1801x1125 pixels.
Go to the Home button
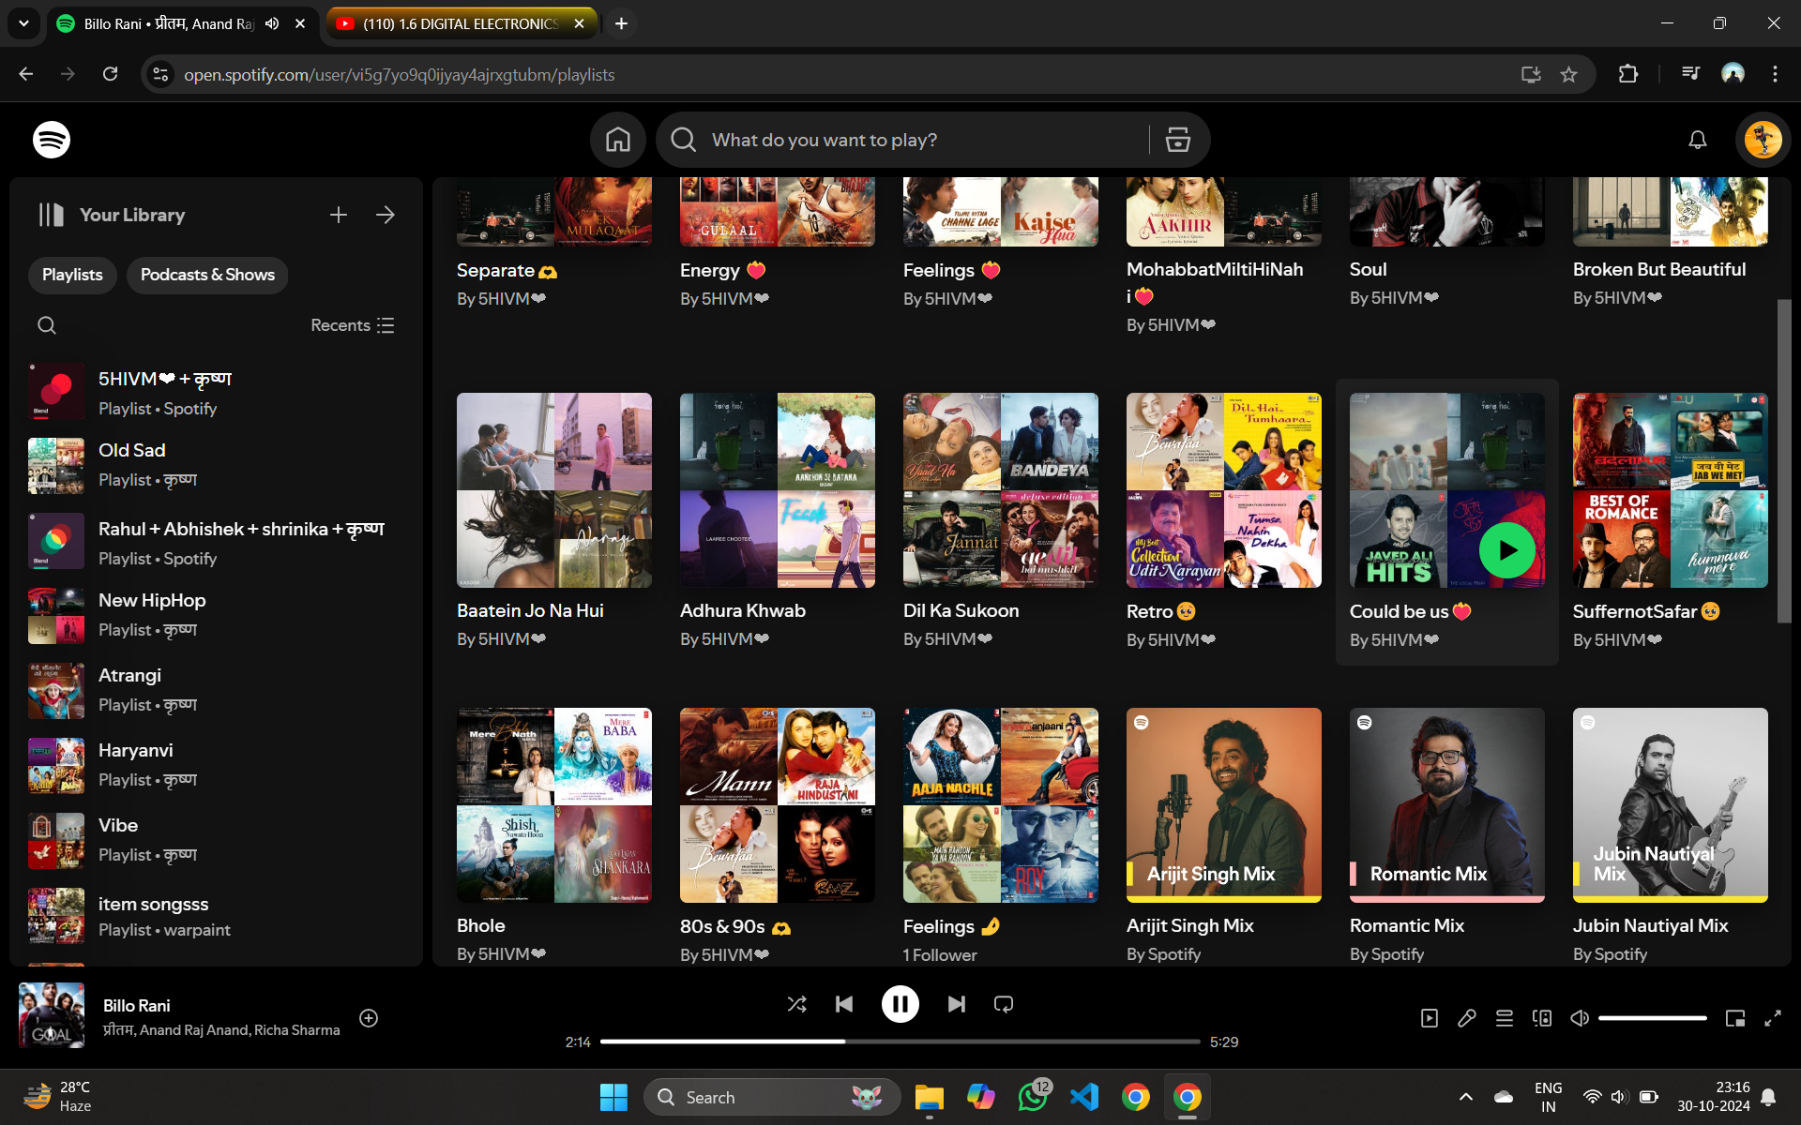point(617,140)
